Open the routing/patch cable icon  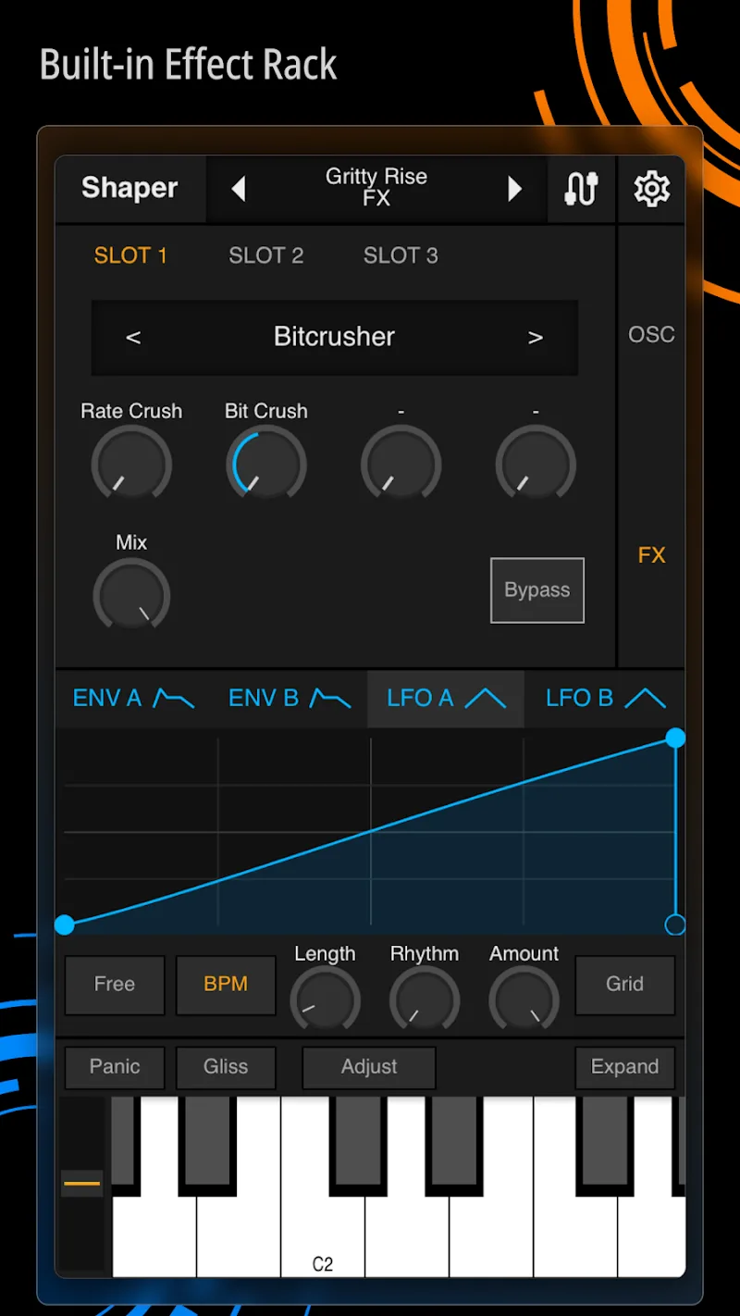coord(581,189)
